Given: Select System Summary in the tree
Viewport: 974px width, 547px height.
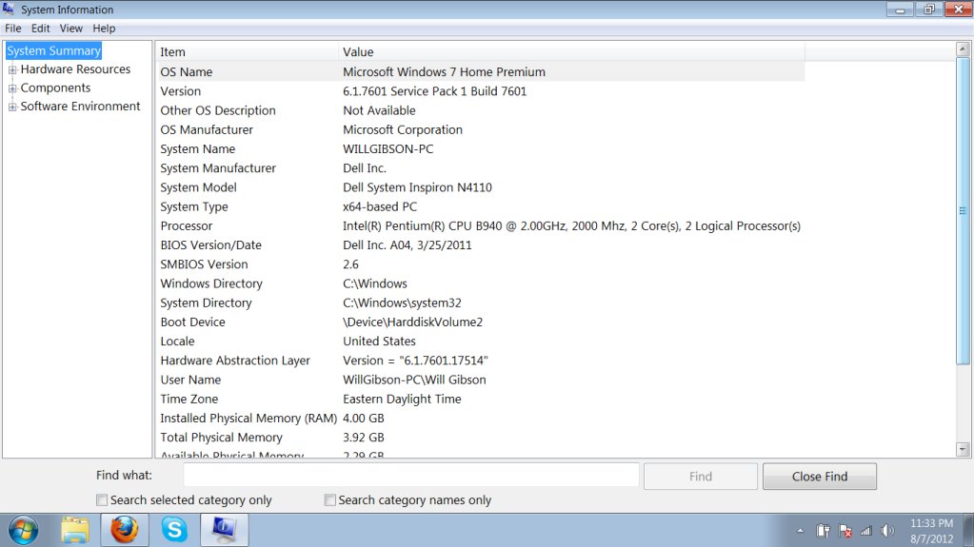Looking at the screenshot, I should 53,51.
